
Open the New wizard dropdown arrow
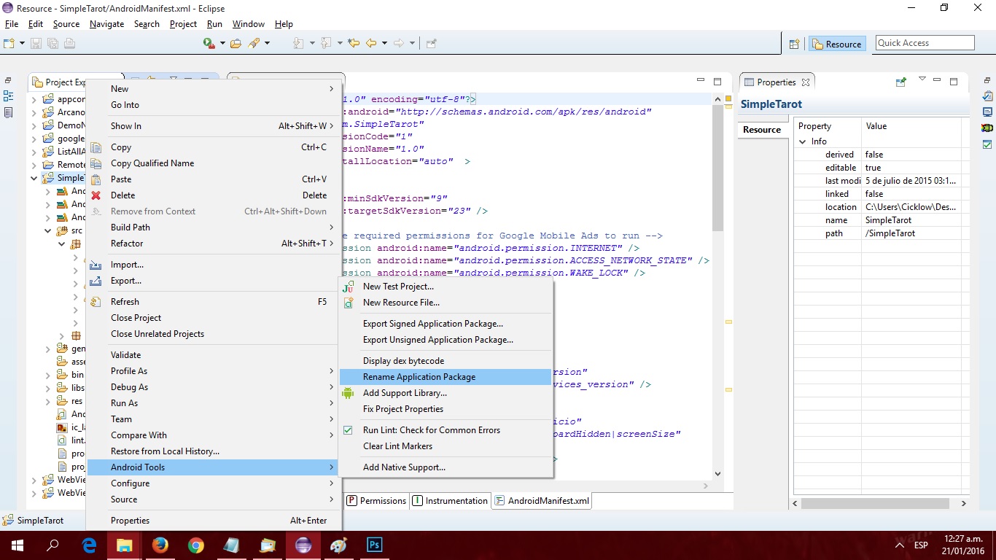coord(23,43)
